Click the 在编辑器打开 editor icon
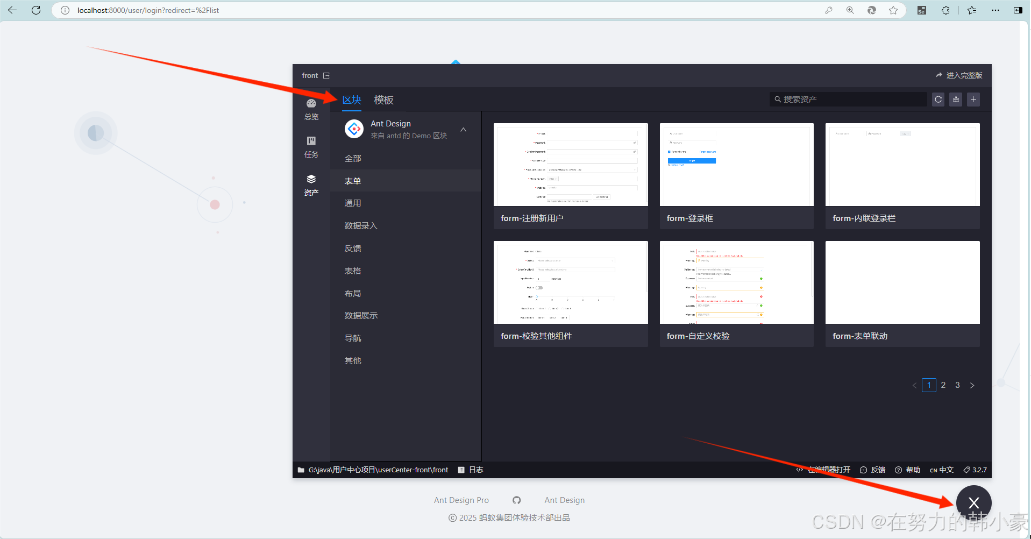The width and height of the screenshot is (1031, 539). pos(799,470)
